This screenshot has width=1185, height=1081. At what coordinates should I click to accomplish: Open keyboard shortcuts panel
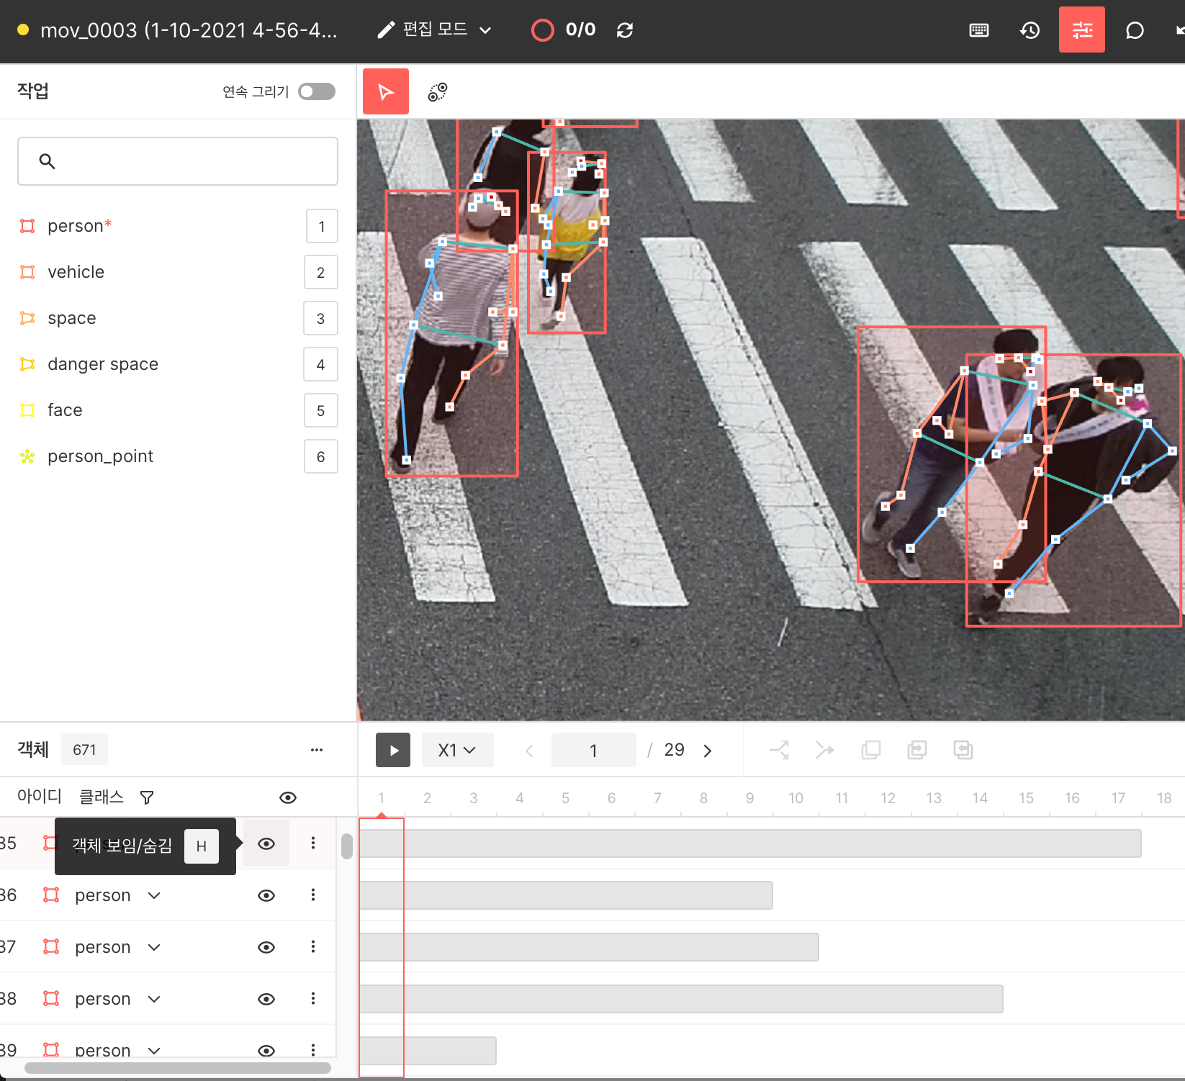[979, 30]
